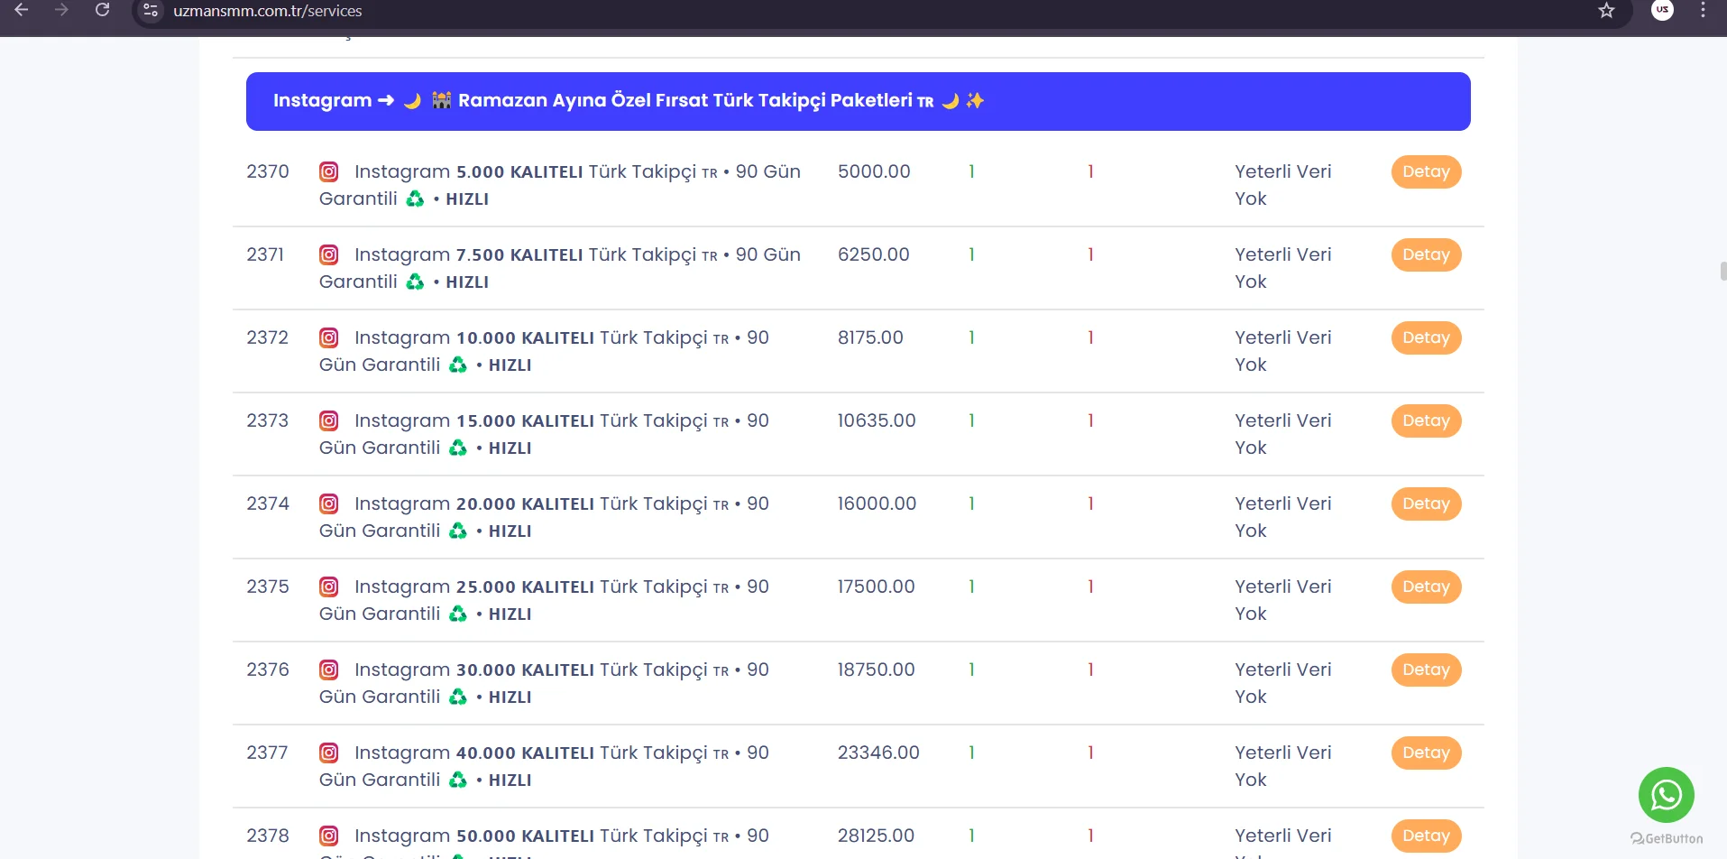Click the GetButton link below WhatsApp
The width and height of the screenshot is (1727, 859).
coord(1667,838)
